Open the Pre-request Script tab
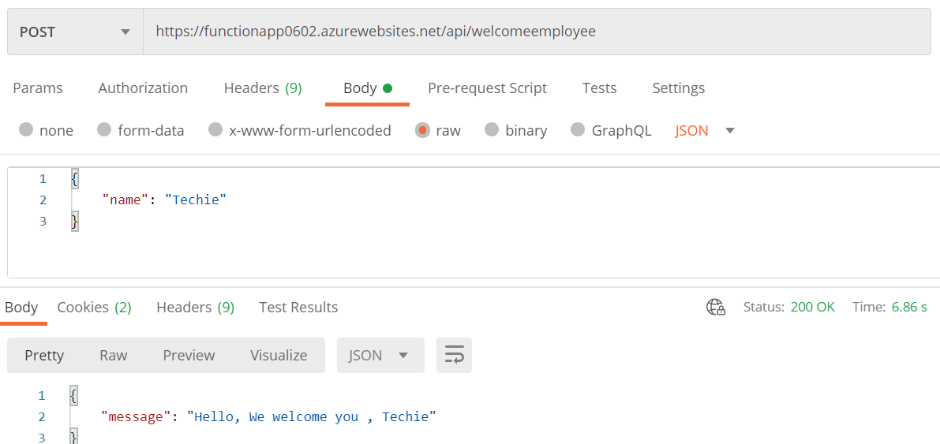This screenshot has width=940, height=444. (487, 88)
